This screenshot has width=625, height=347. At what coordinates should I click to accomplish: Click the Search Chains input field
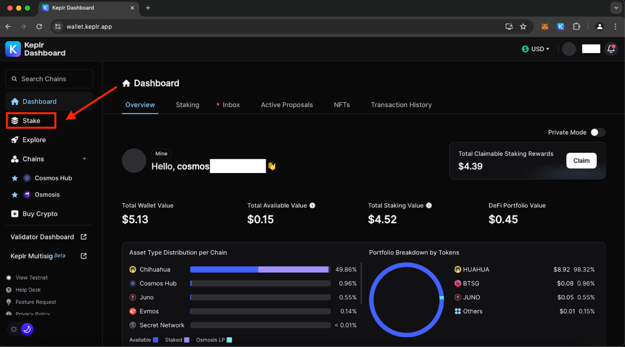point(49,79)
